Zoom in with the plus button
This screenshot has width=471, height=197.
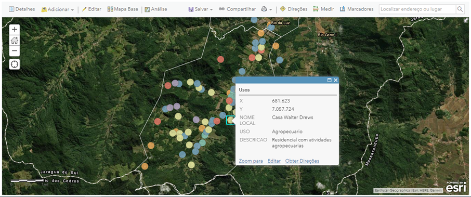point(15,30)
